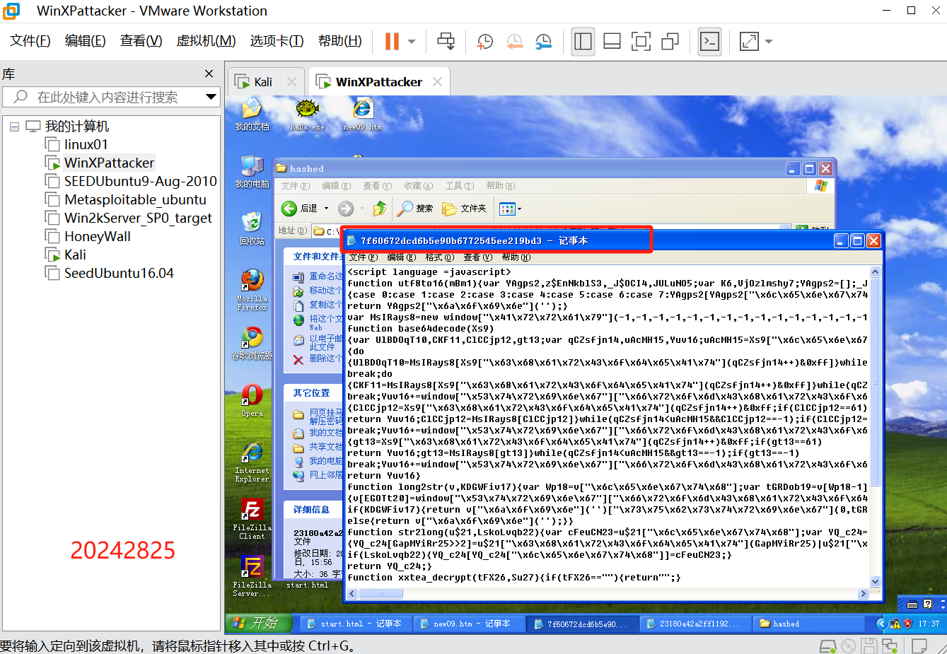Switch to start.html 记事本 taskbar button
The height and width of the screenshot is (654, 947).
tap(354, 624)
